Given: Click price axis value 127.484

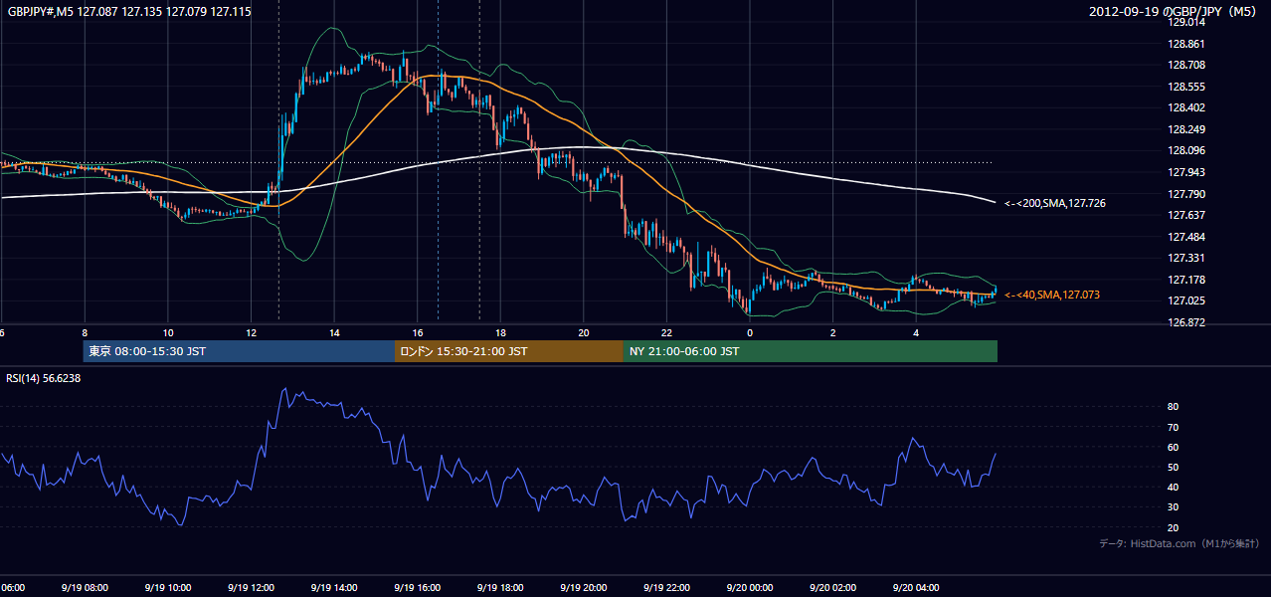Looking at the screenshot, I should point(1186,237).
